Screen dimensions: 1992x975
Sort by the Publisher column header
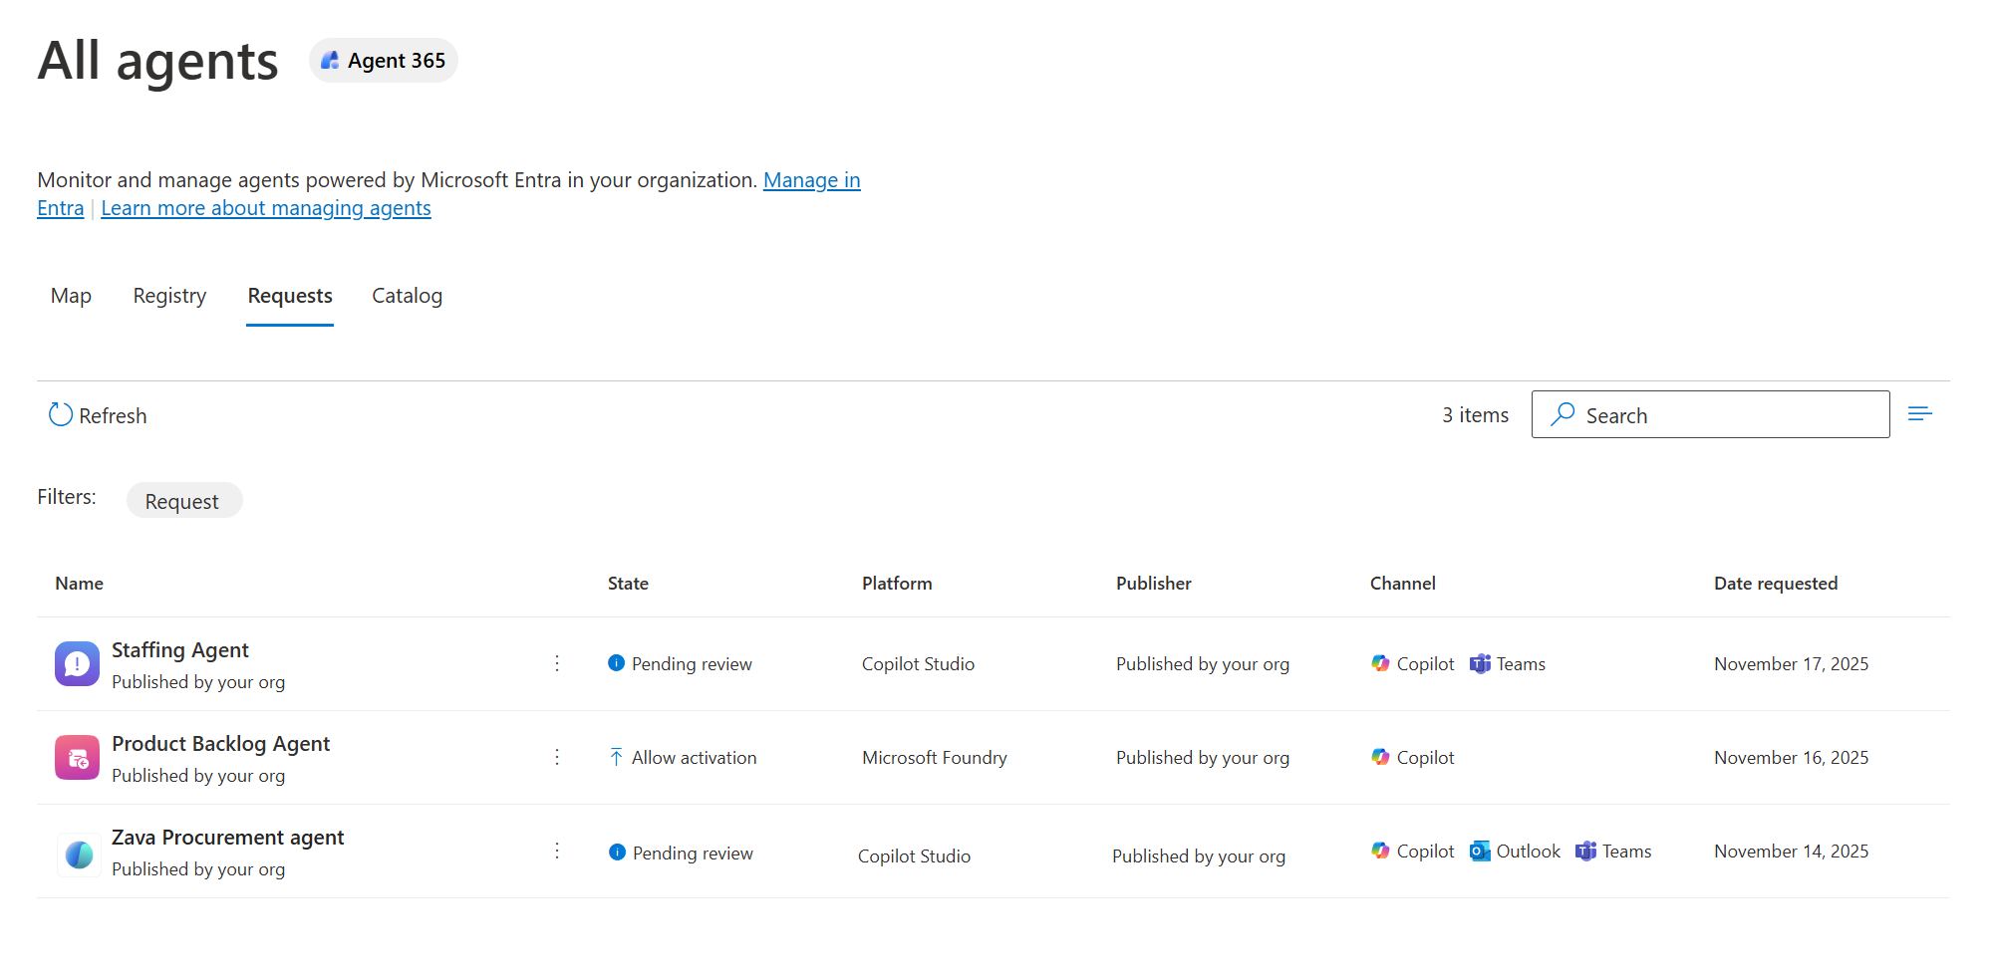pos(1154,584)
